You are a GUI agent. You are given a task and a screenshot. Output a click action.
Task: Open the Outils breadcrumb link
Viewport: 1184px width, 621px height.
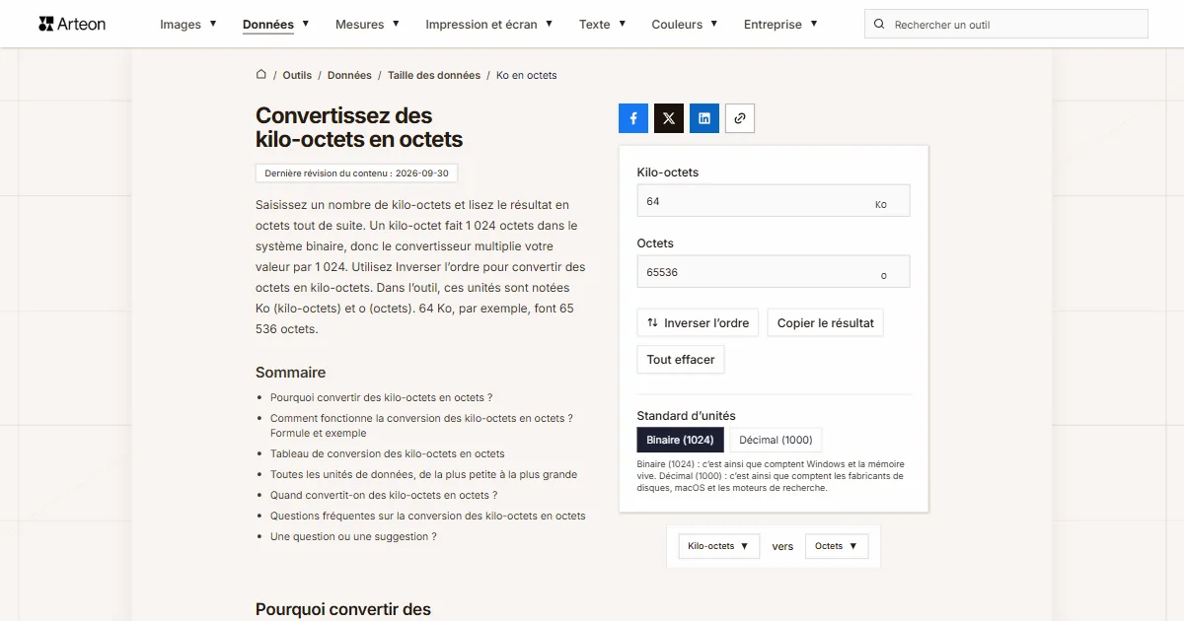(x=297, y=75)
